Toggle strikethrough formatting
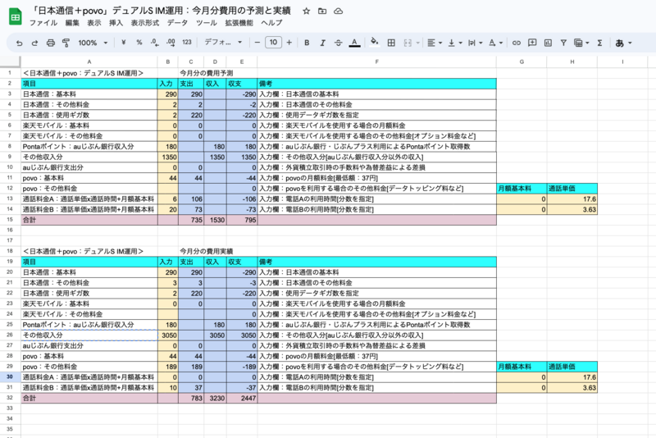Viewport: 656px width, 438px height. [339, 43]
